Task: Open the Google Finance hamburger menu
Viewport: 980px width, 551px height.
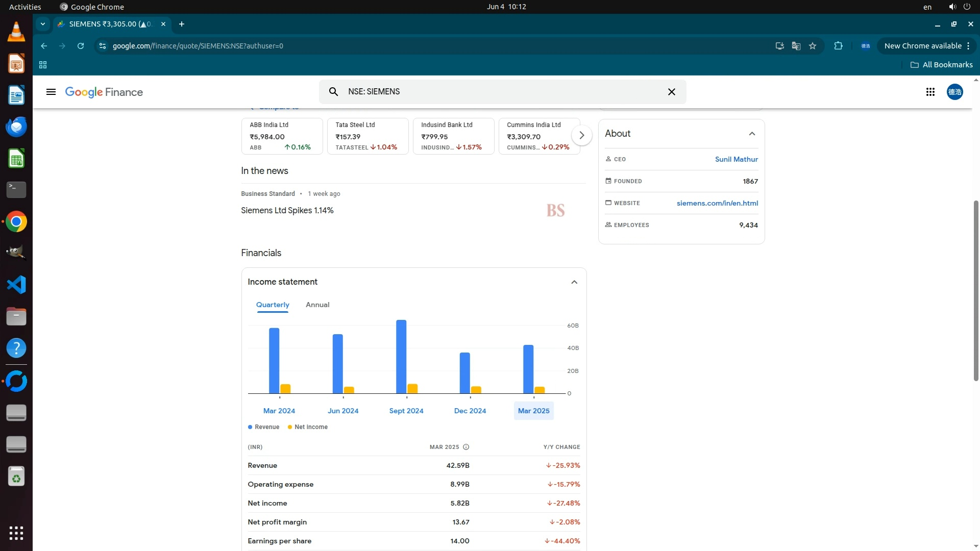Action: (x=51, y=92)
